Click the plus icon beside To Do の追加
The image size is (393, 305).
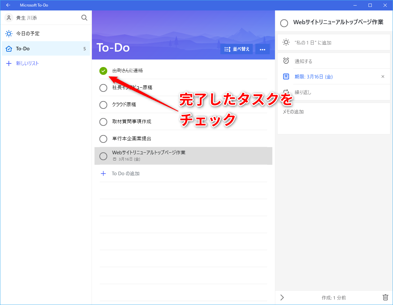tap(103, 174)
